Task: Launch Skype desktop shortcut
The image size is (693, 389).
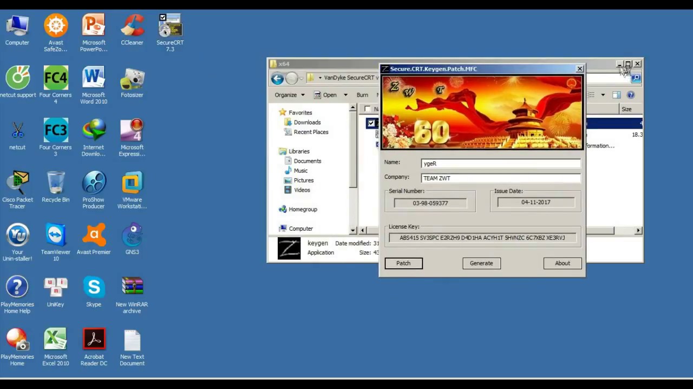Action: (x=94, y=292)
